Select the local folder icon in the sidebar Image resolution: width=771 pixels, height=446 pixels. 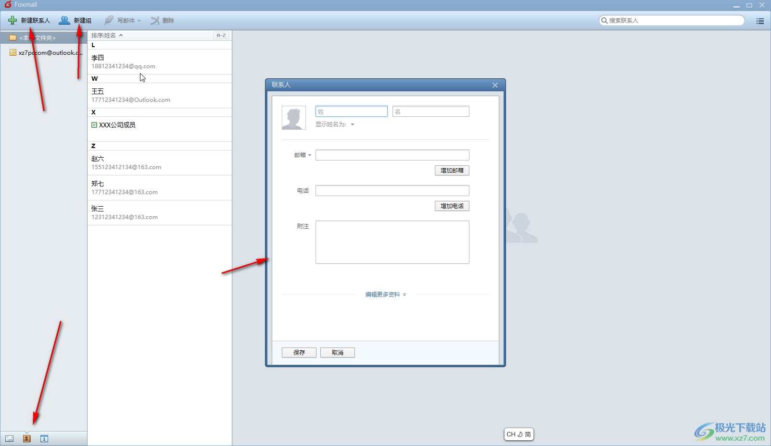(x=13, y=37)
